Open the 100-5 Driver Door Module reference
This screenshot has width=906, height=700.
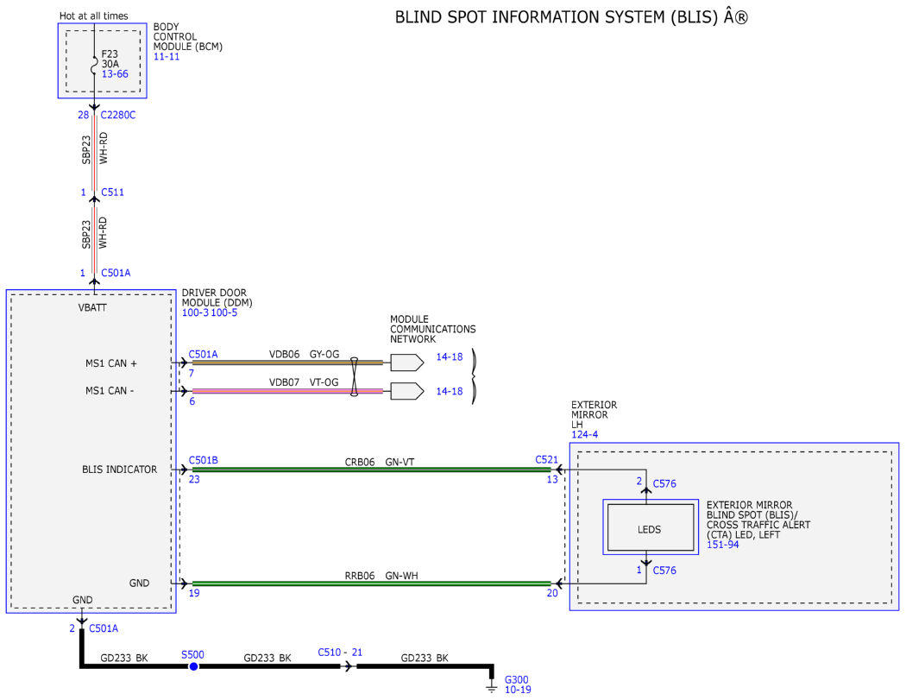pos(223,312)
